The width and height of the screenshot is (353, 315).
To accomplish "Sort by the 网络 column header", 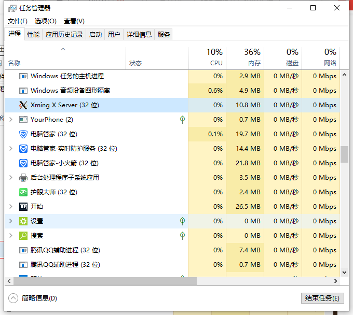I will coord(321,59).
